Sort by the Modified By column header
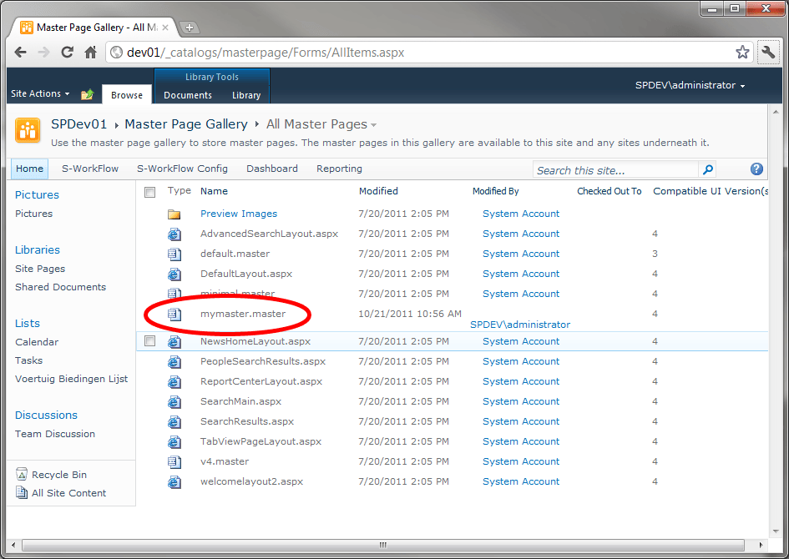 tap(495, 191)
